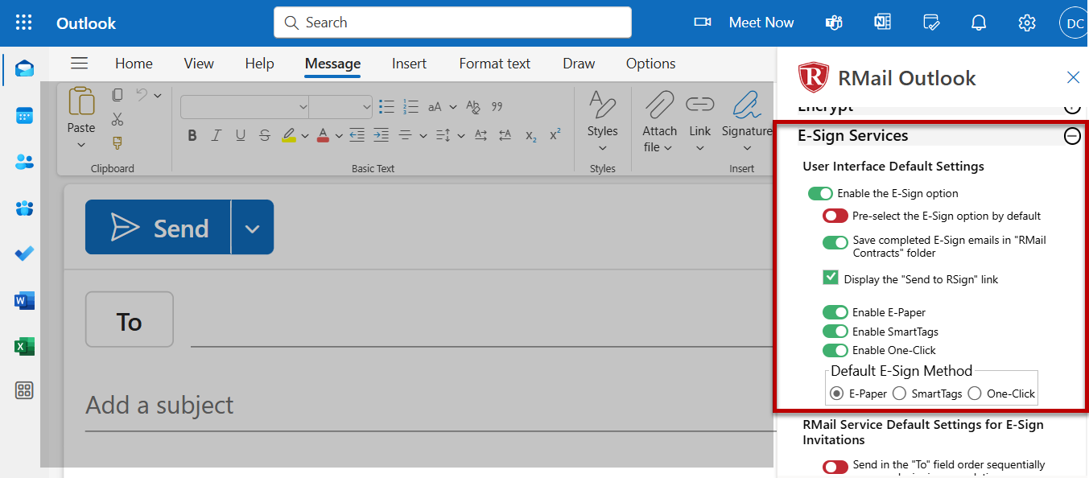Open the Send button dropdown arrow
This screenshot has height=478, width=1089.
[252, 229]
